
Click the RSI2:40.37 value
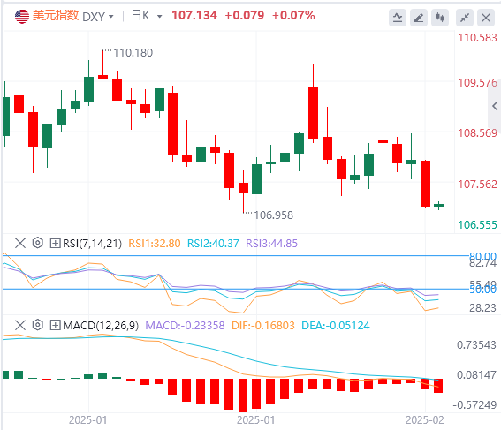[x=213, y=244]
